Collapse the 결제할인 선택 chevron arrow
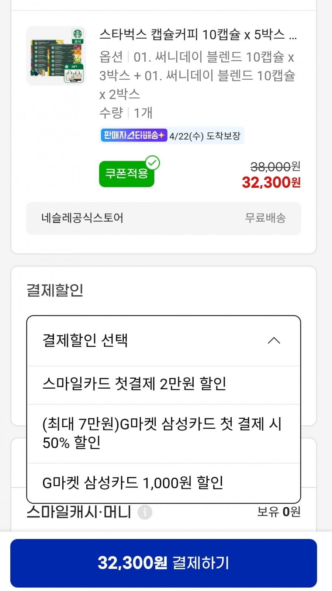This screenshot has width=332, height=591. click(x=274, y=340)
